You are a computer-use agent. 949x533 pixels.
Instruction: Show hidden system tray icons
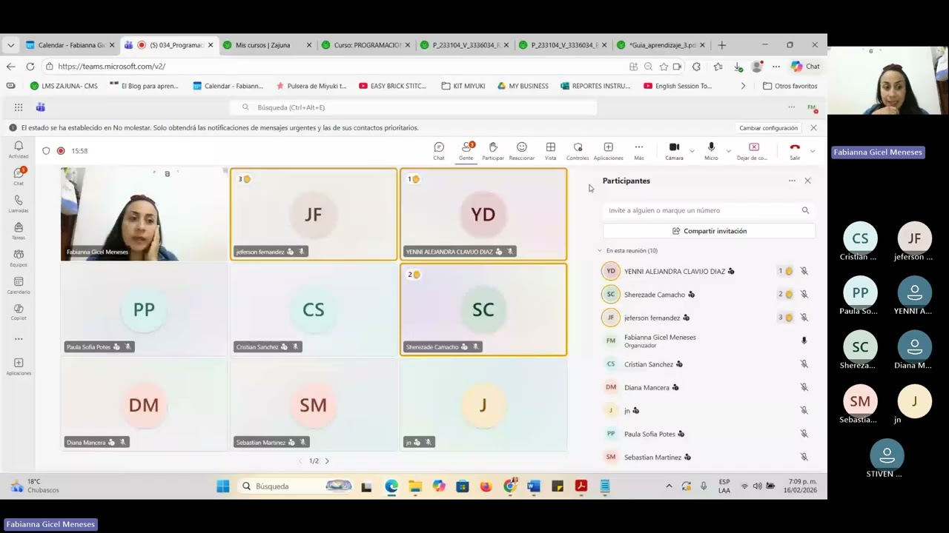[x=669, y=486]
